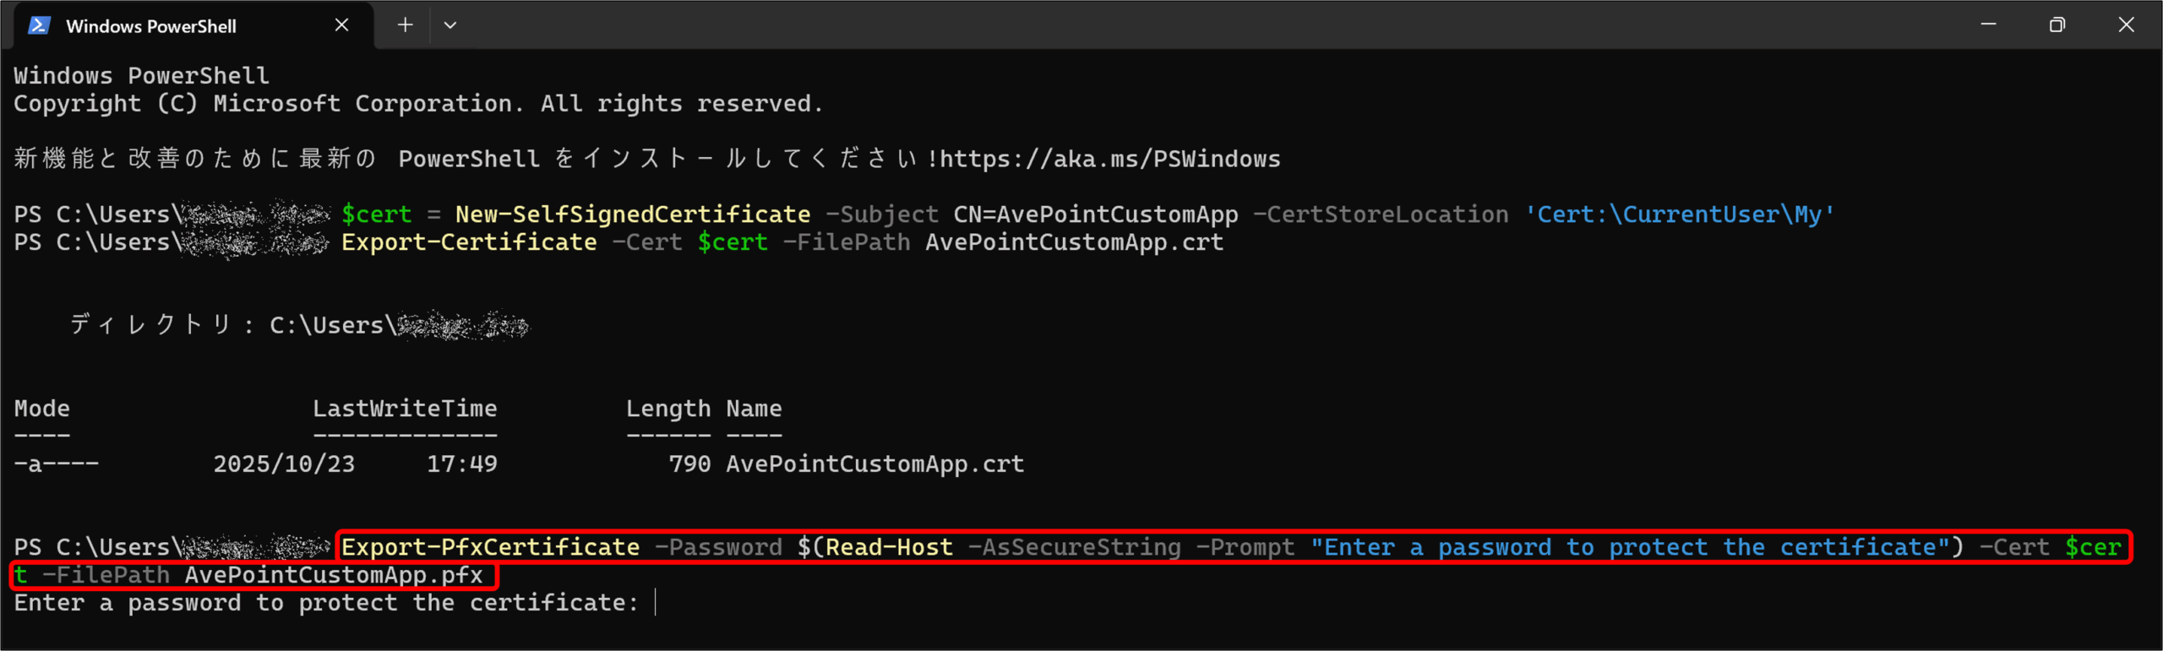Click AvePointCustomApp.crt in the file listing
This screenshot has height=651, width=2163.
[874, 464]
